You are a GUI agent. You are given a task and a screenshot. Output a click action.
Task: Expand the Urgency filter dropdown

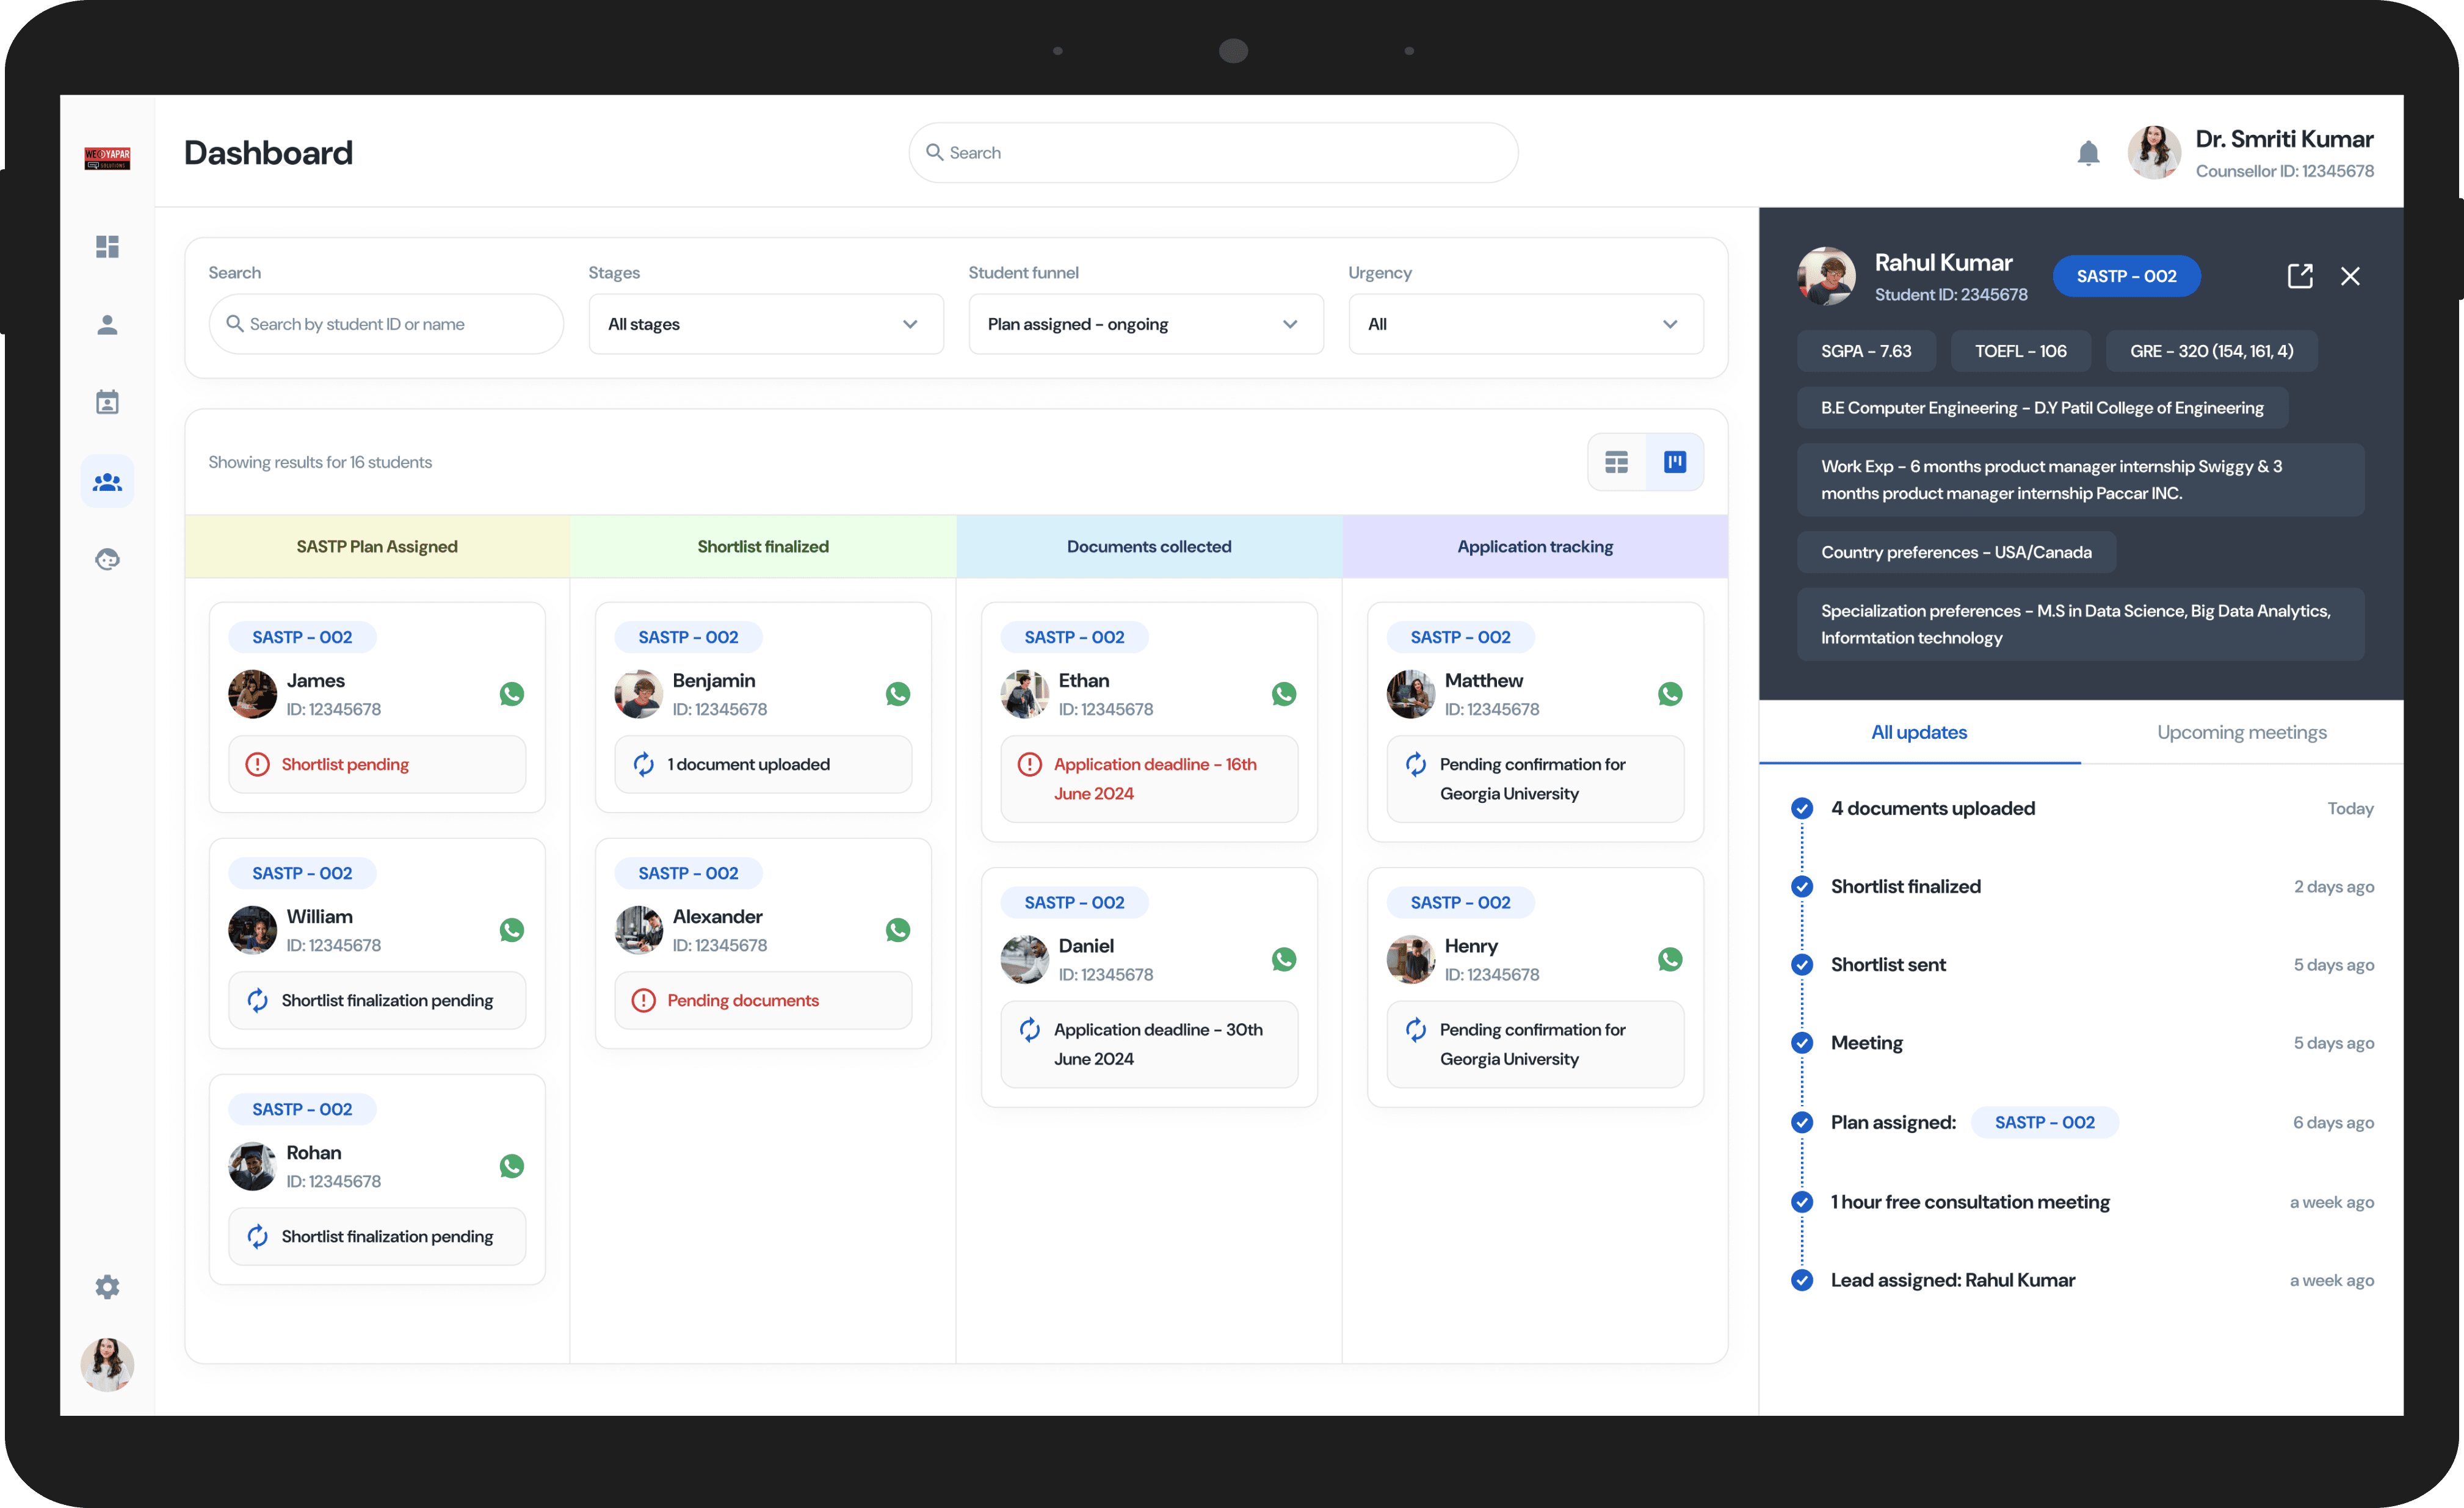coord(1525,324)
